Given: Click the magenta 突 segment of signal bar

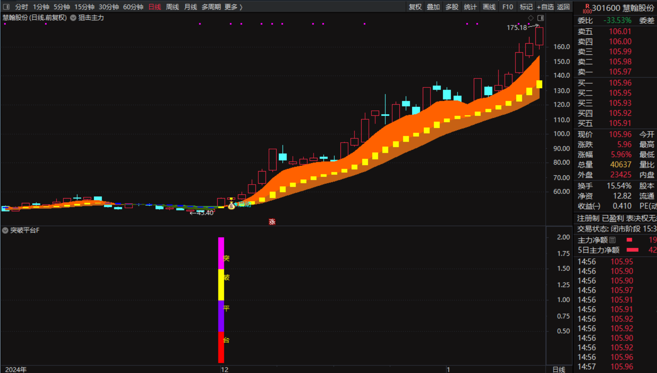Looking at the screenshot, I should pos(221,253).
